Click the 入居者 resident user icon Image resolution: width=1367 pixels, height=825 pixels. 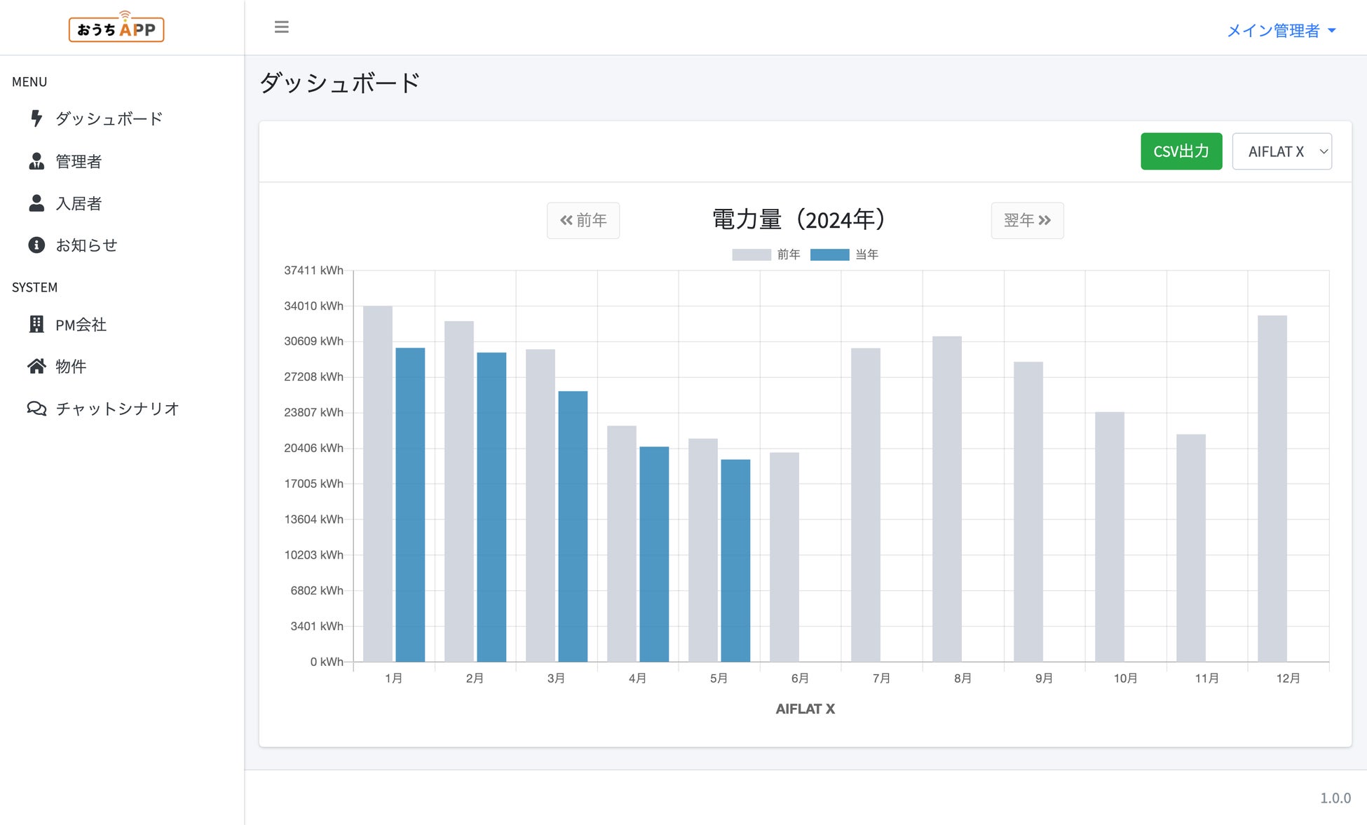[36, 203]
